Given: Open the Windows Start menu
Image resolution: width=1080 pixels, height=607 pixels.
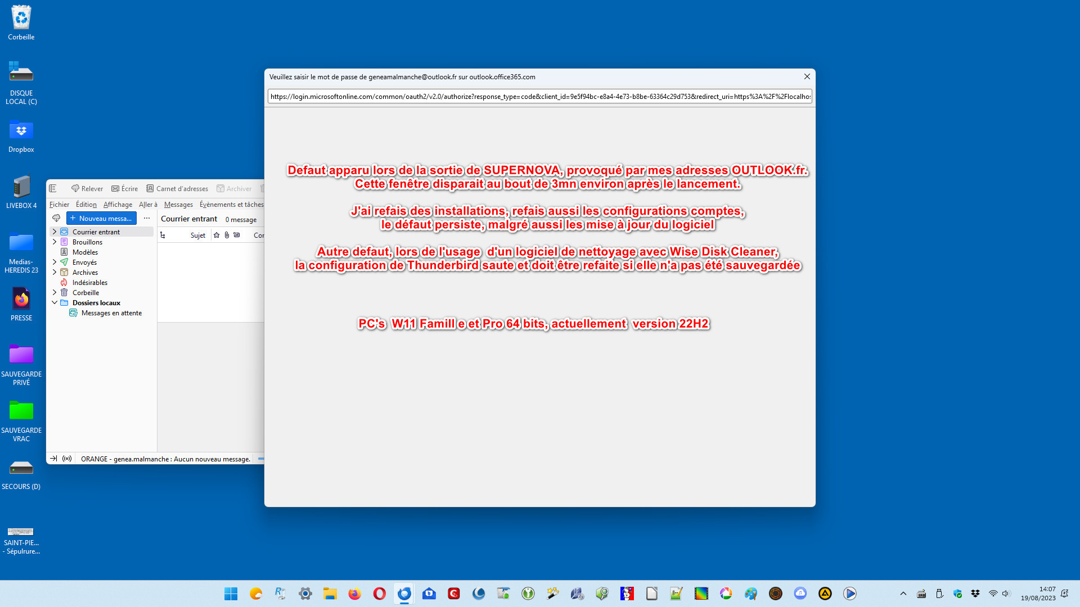Looking at the screenshot, I should click(231, 594).
